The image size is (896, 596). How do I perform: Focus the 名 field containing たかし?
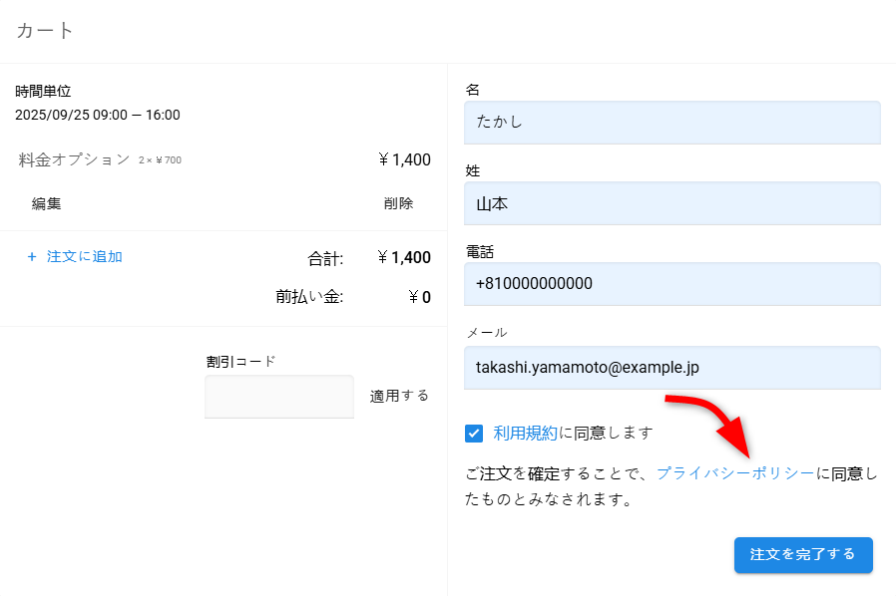coord(672,123)
